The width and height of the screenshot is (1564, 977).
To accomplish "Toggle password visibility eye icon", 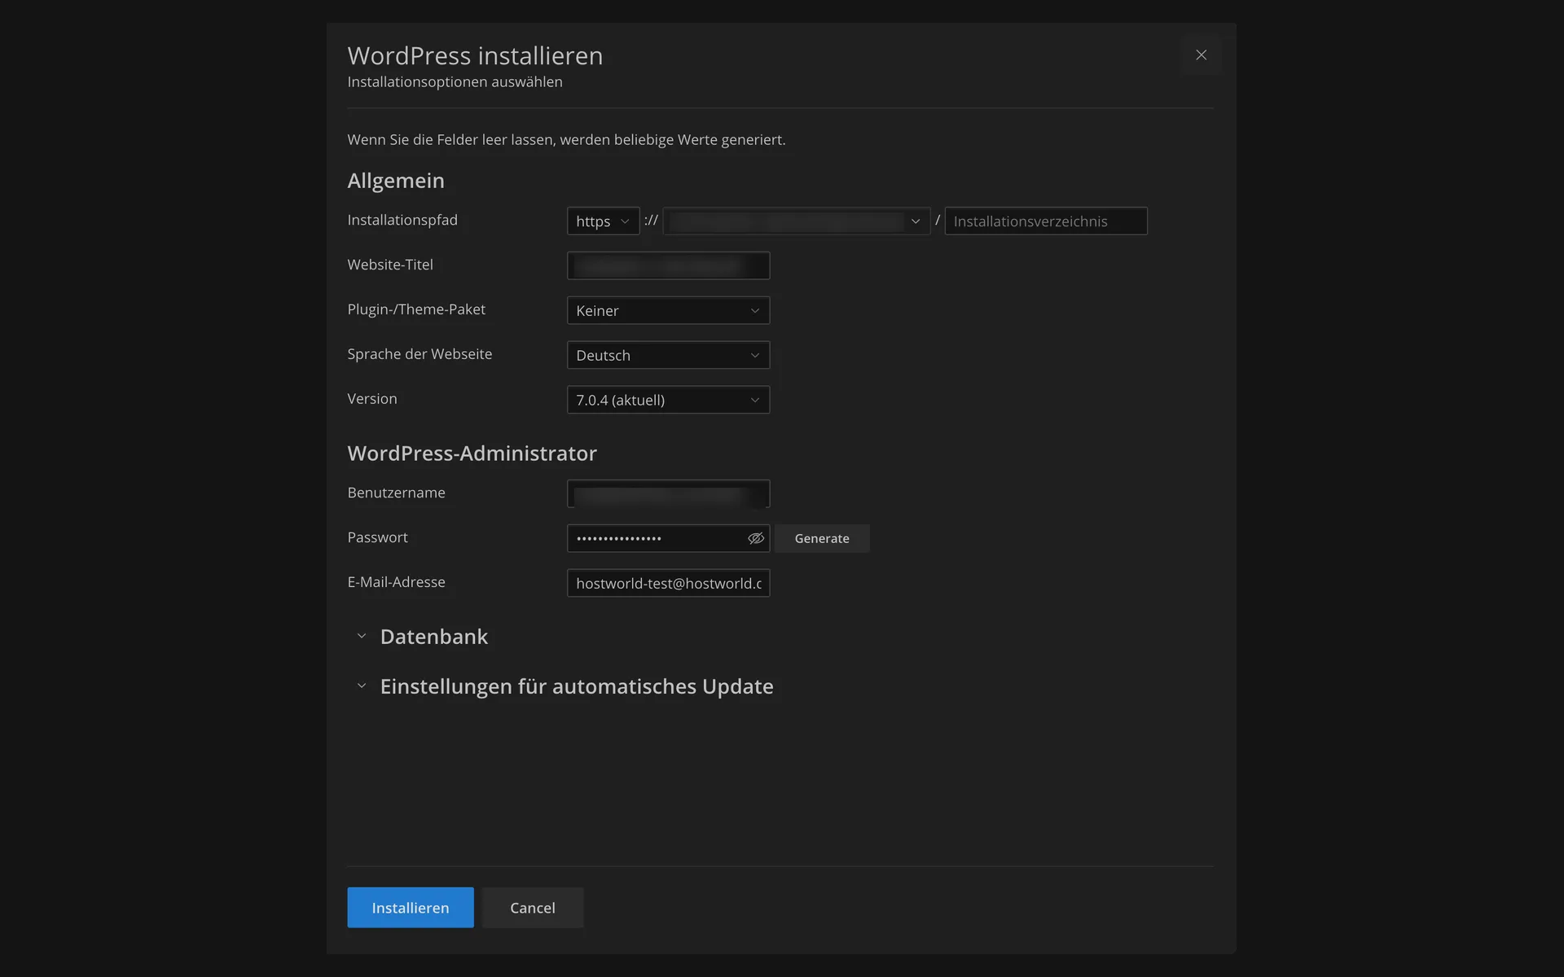I will (x=756, y=538).
